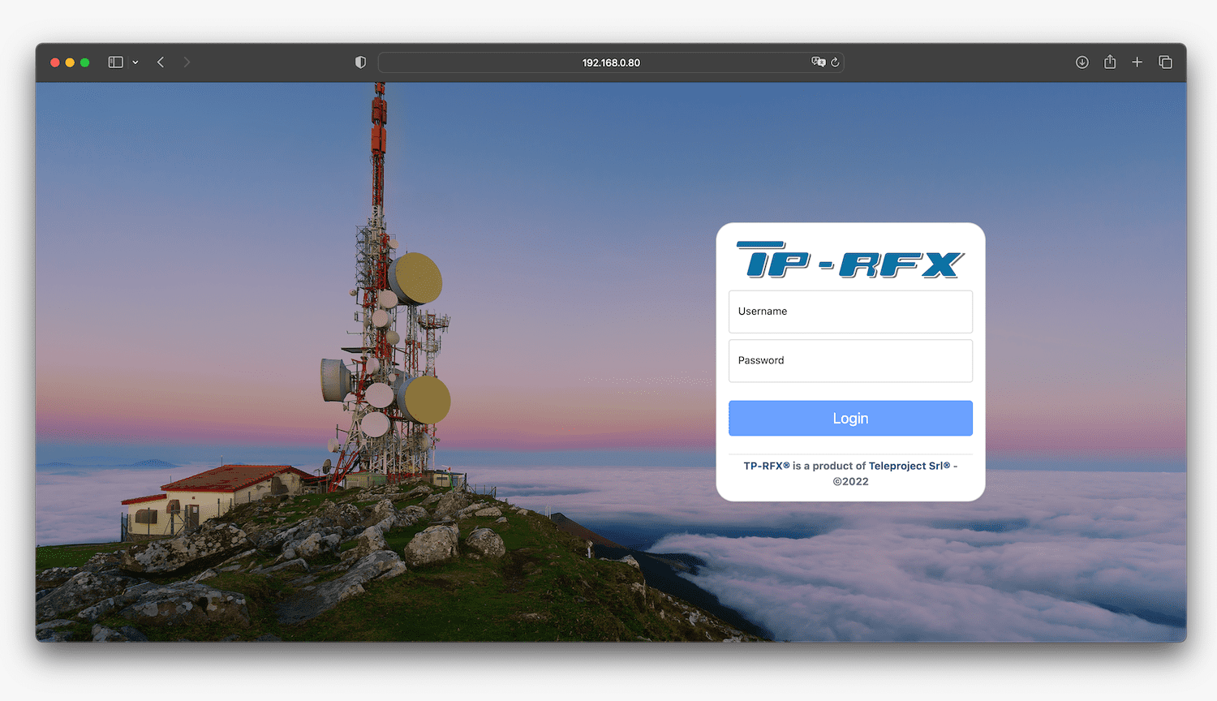This screenshot has height=701, width=1217.
Task: Click the Safari sidebar toggle icon
Action: 116,62
